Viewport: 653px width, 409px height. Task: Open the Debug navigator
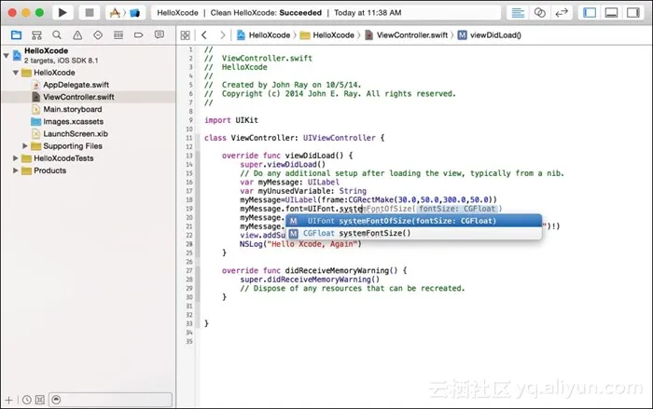click(118, 35)
